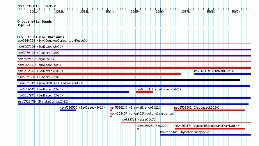Click the nsv6517943 blue variant bar
The width and height of the screenshot is (259, 146).
click(x=134, y=98)
